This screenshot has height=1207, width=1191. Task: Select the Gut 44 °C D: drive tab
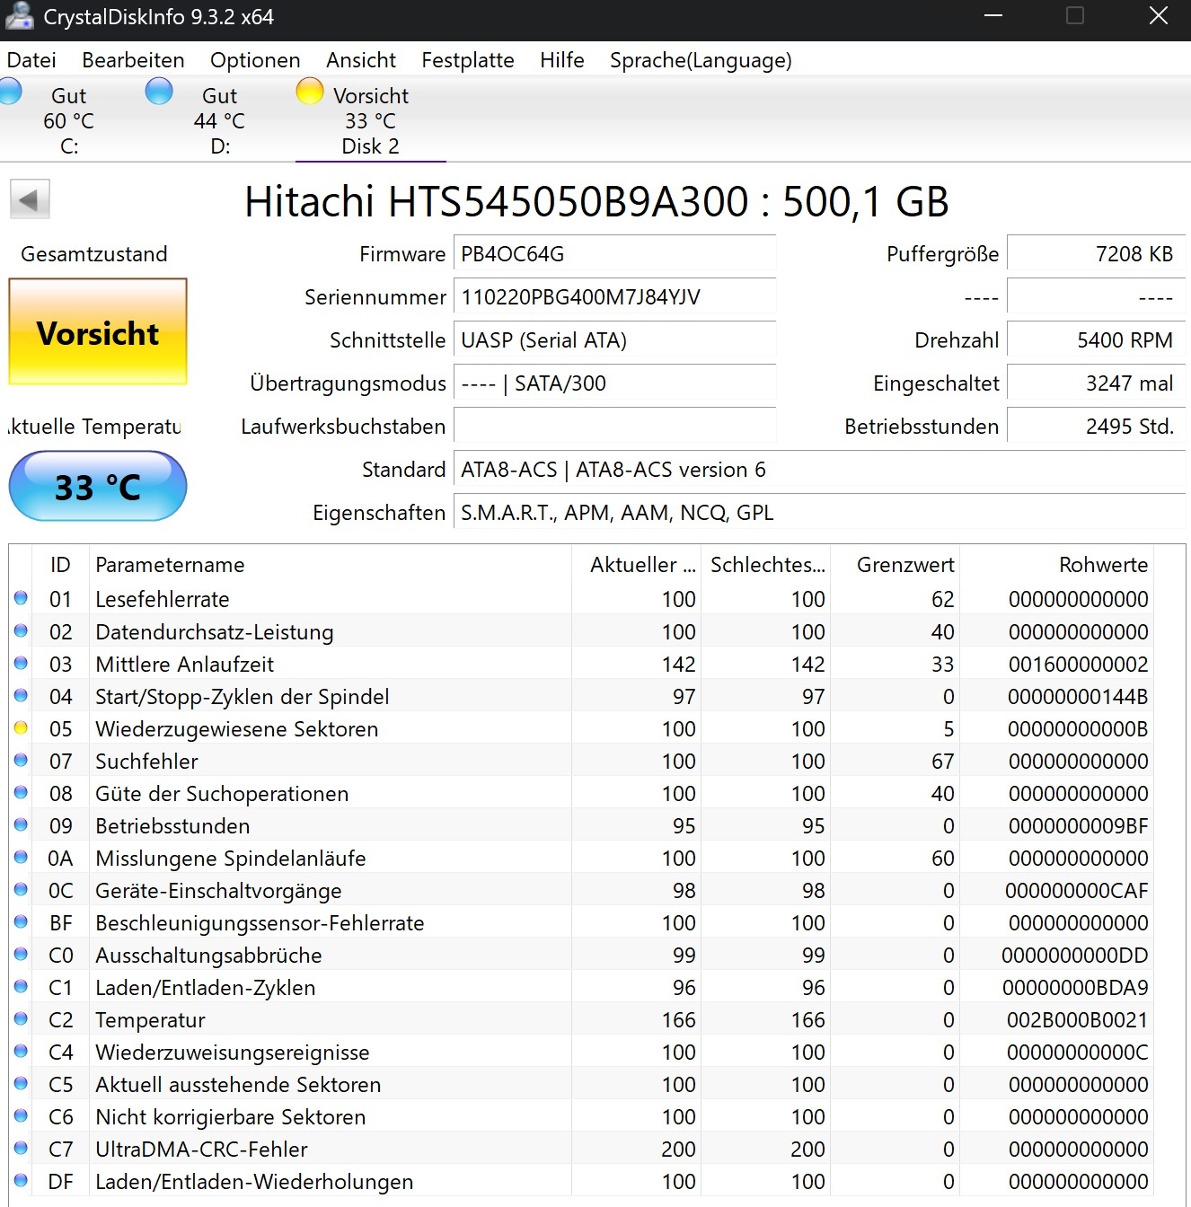[x=220, y=120]
